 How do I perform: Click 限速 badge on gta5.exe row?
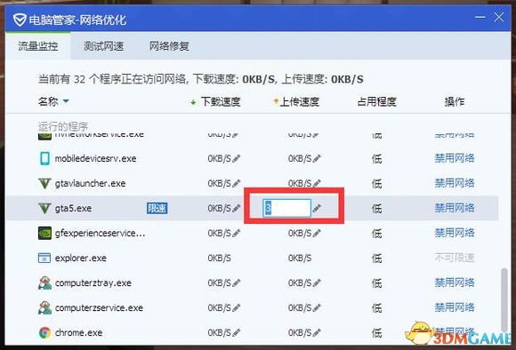click(x=157, y=209)
